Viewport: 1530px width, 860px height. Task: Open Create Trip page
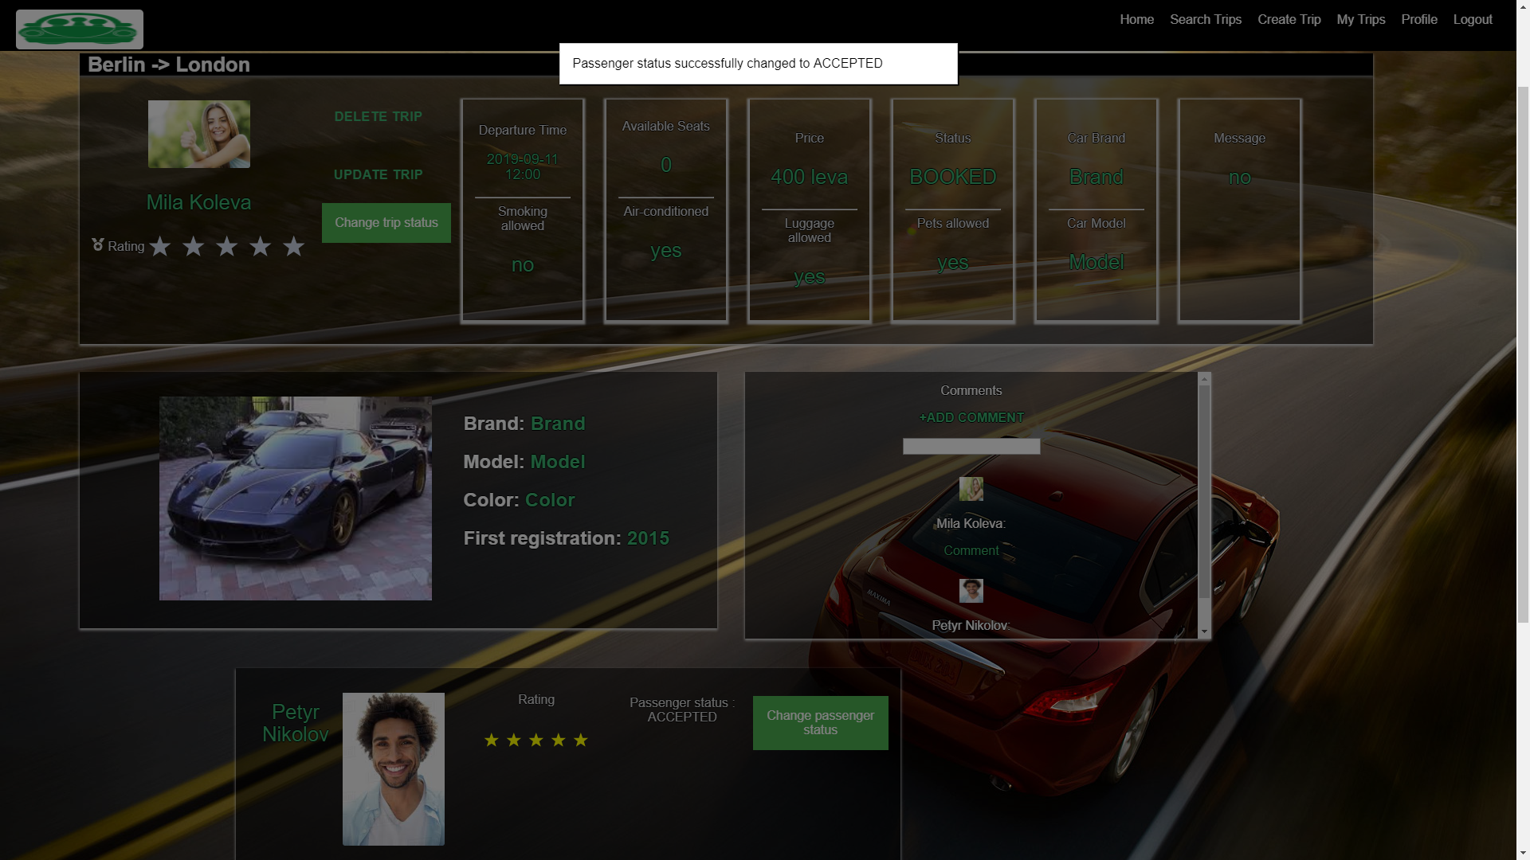1289,19
